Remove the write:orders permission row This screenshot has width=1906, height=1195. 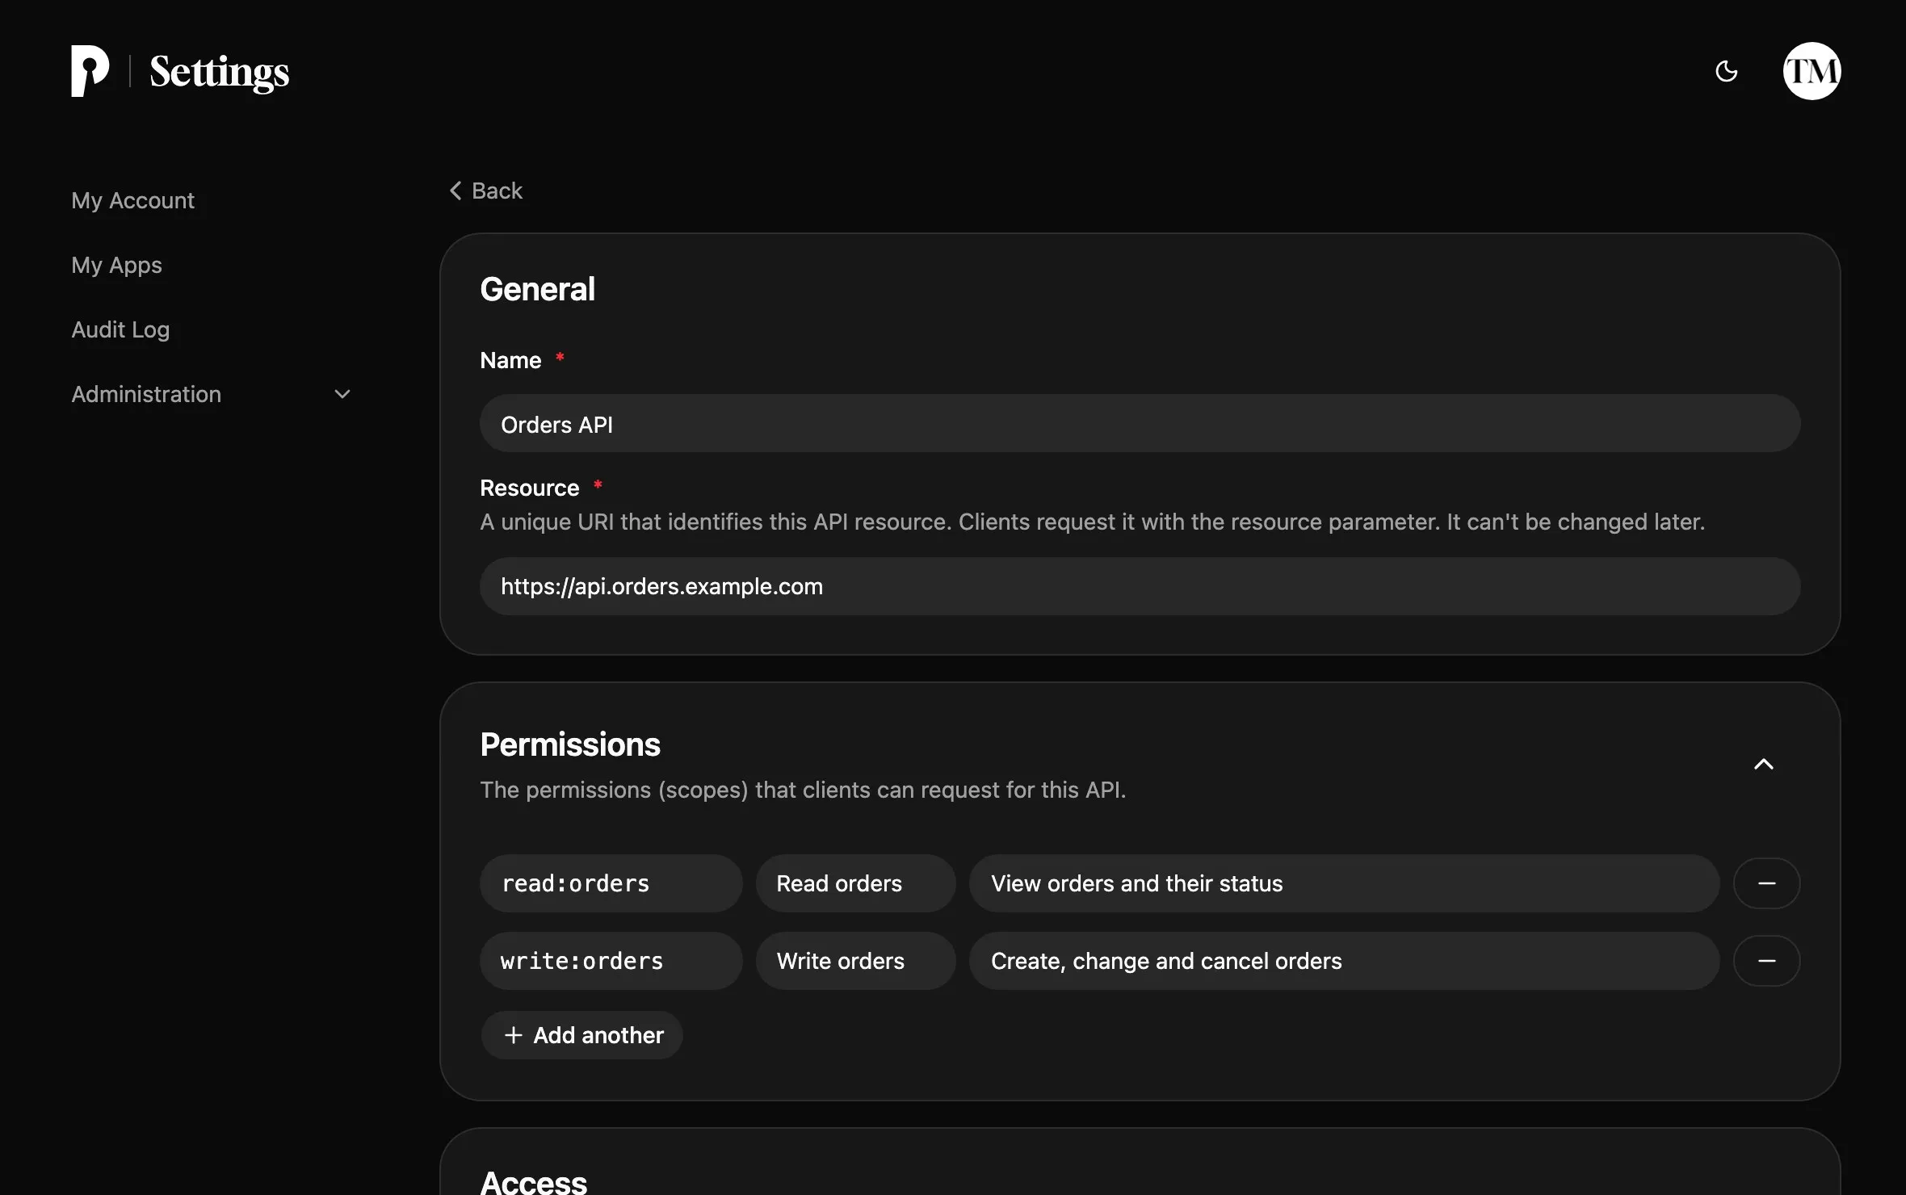[x=1766, y=961]
